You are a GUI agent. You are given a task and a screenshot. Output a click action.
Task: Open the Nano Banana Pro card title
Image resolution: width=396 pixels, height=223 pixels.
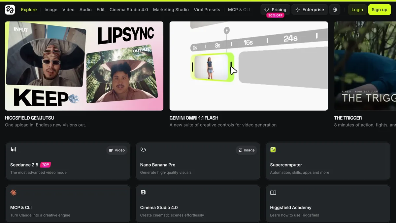tap(158, 165)
